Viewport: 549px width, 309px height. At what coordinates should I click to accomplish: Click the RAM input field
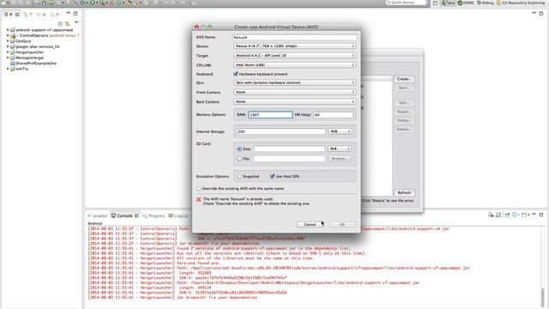click(x=270, y=115)
